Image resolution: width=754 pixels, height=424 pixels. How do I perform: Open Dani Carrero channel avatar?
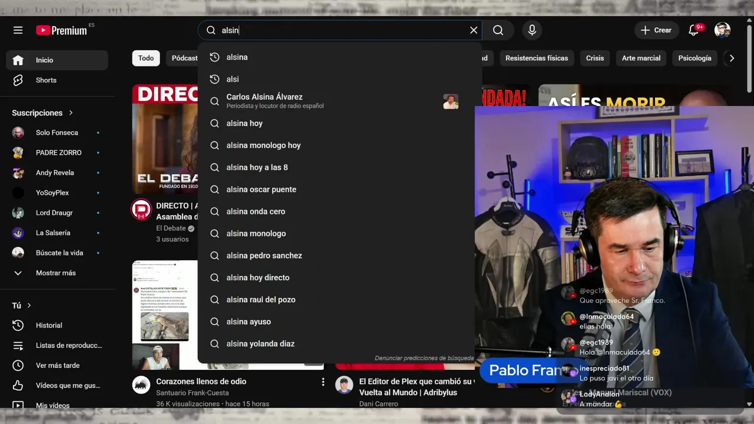pos(344,386)
